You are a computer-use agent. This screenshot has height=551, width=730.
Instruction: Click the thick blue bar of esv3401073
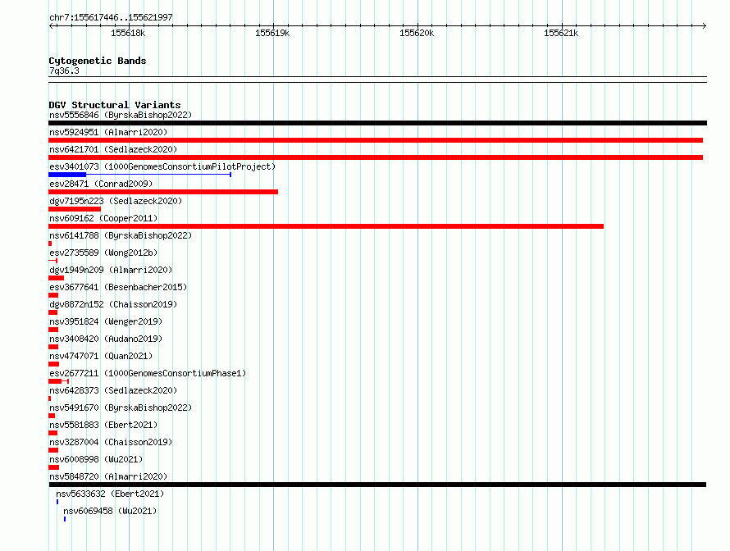67,175
